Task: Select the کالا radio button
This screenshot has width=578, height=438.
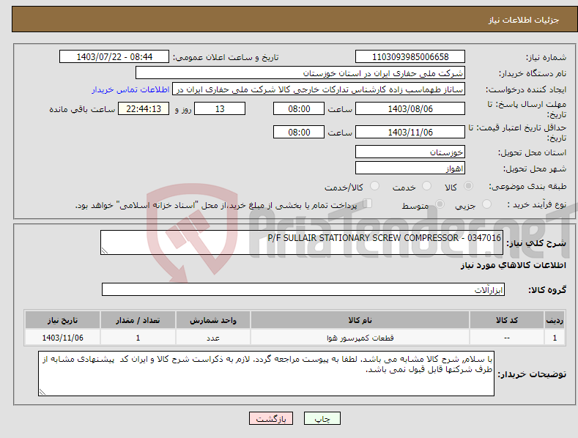Action: [x=468, y=186]
